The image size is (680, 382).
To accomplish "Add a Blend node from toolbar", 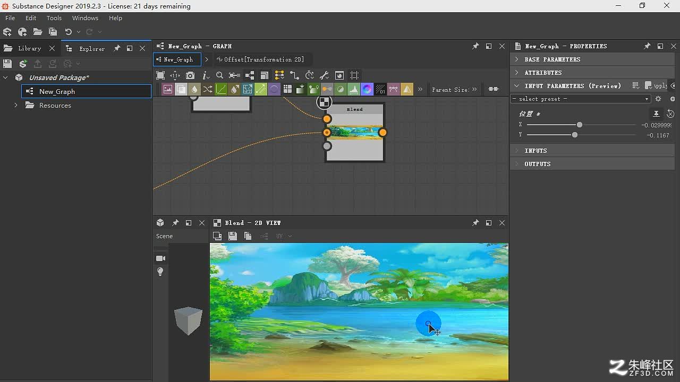I will 181,89.
